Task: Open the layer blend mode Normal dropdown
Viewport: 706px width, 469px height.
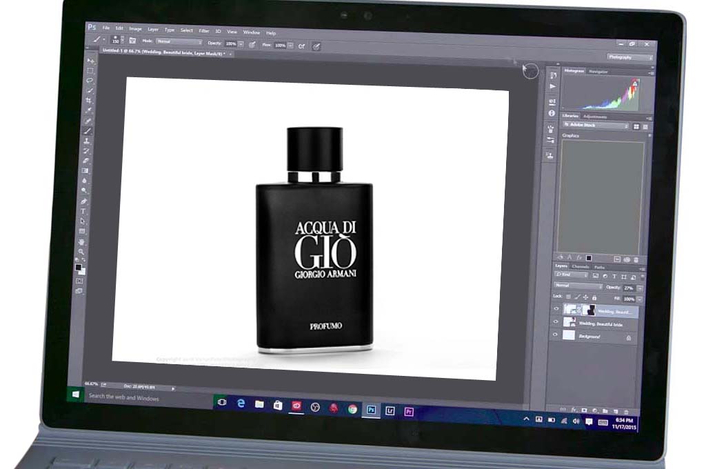Action: [x=578, y=286]
